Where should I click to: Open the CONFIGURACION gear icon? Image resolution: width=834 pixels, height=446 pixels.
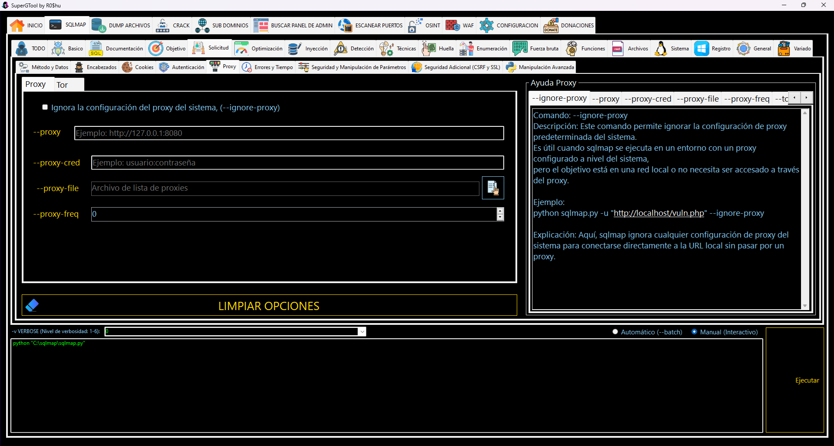(x=486, y=26)
